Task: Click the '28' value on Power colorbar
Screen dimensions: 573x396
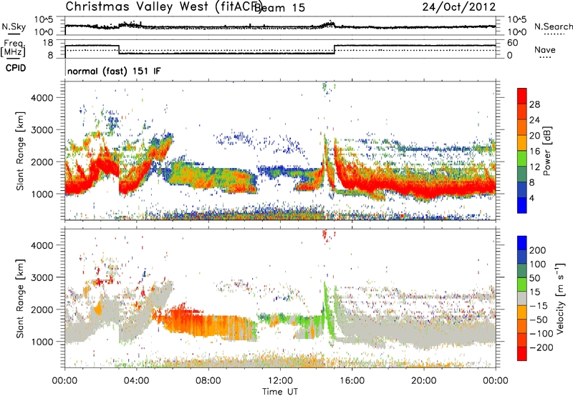Action: click(534, 104)
